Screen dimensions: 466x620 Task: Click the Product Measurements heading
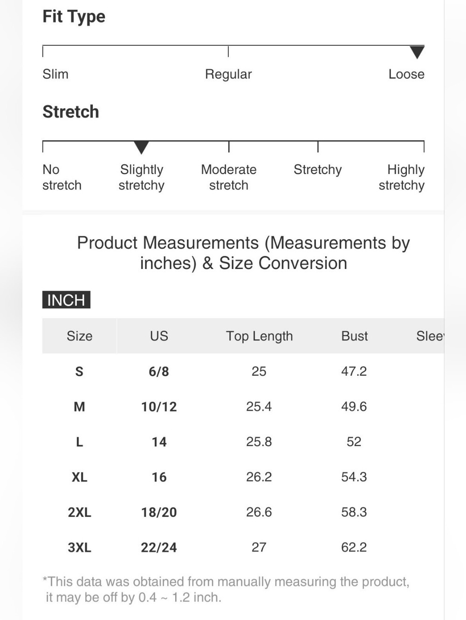[243, 253]
